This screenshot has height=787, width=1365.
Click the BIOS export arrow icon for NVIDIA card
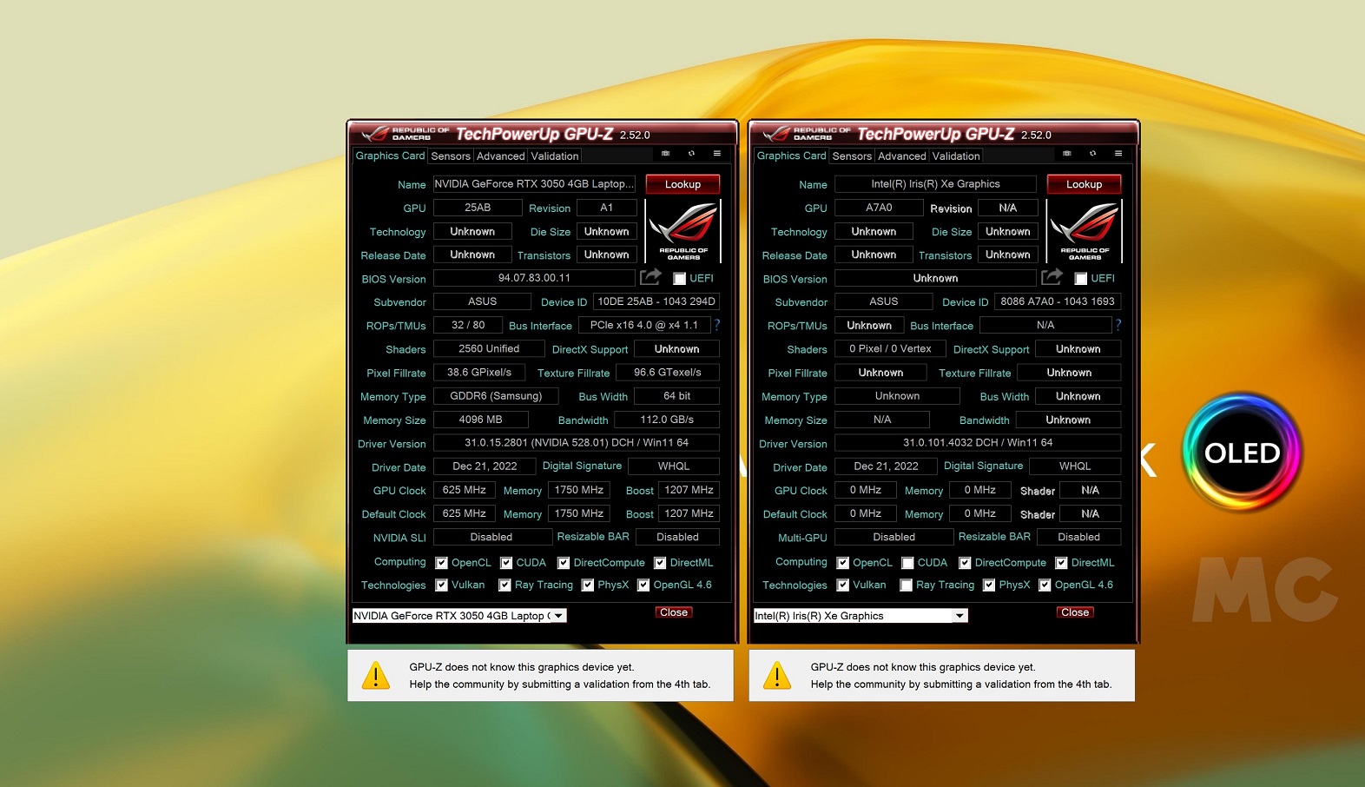(x=650, y=277)
